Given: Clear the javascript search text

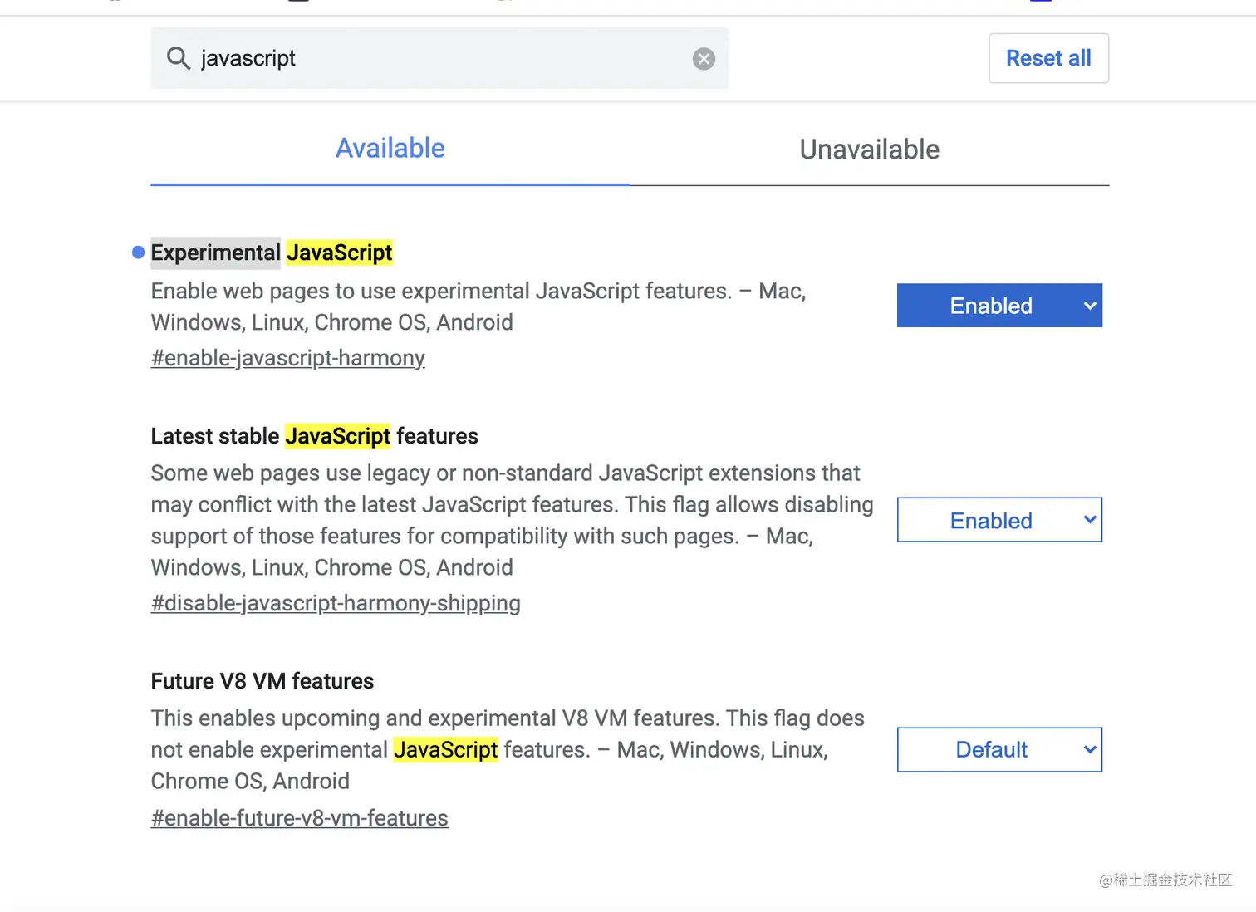Looking at the screenshot, I should 704,59.
